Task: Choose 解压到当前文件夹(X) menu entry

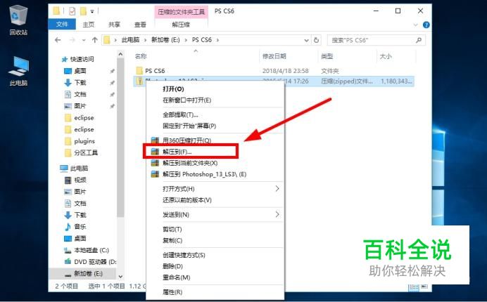Action: click(x=215, y=163)
